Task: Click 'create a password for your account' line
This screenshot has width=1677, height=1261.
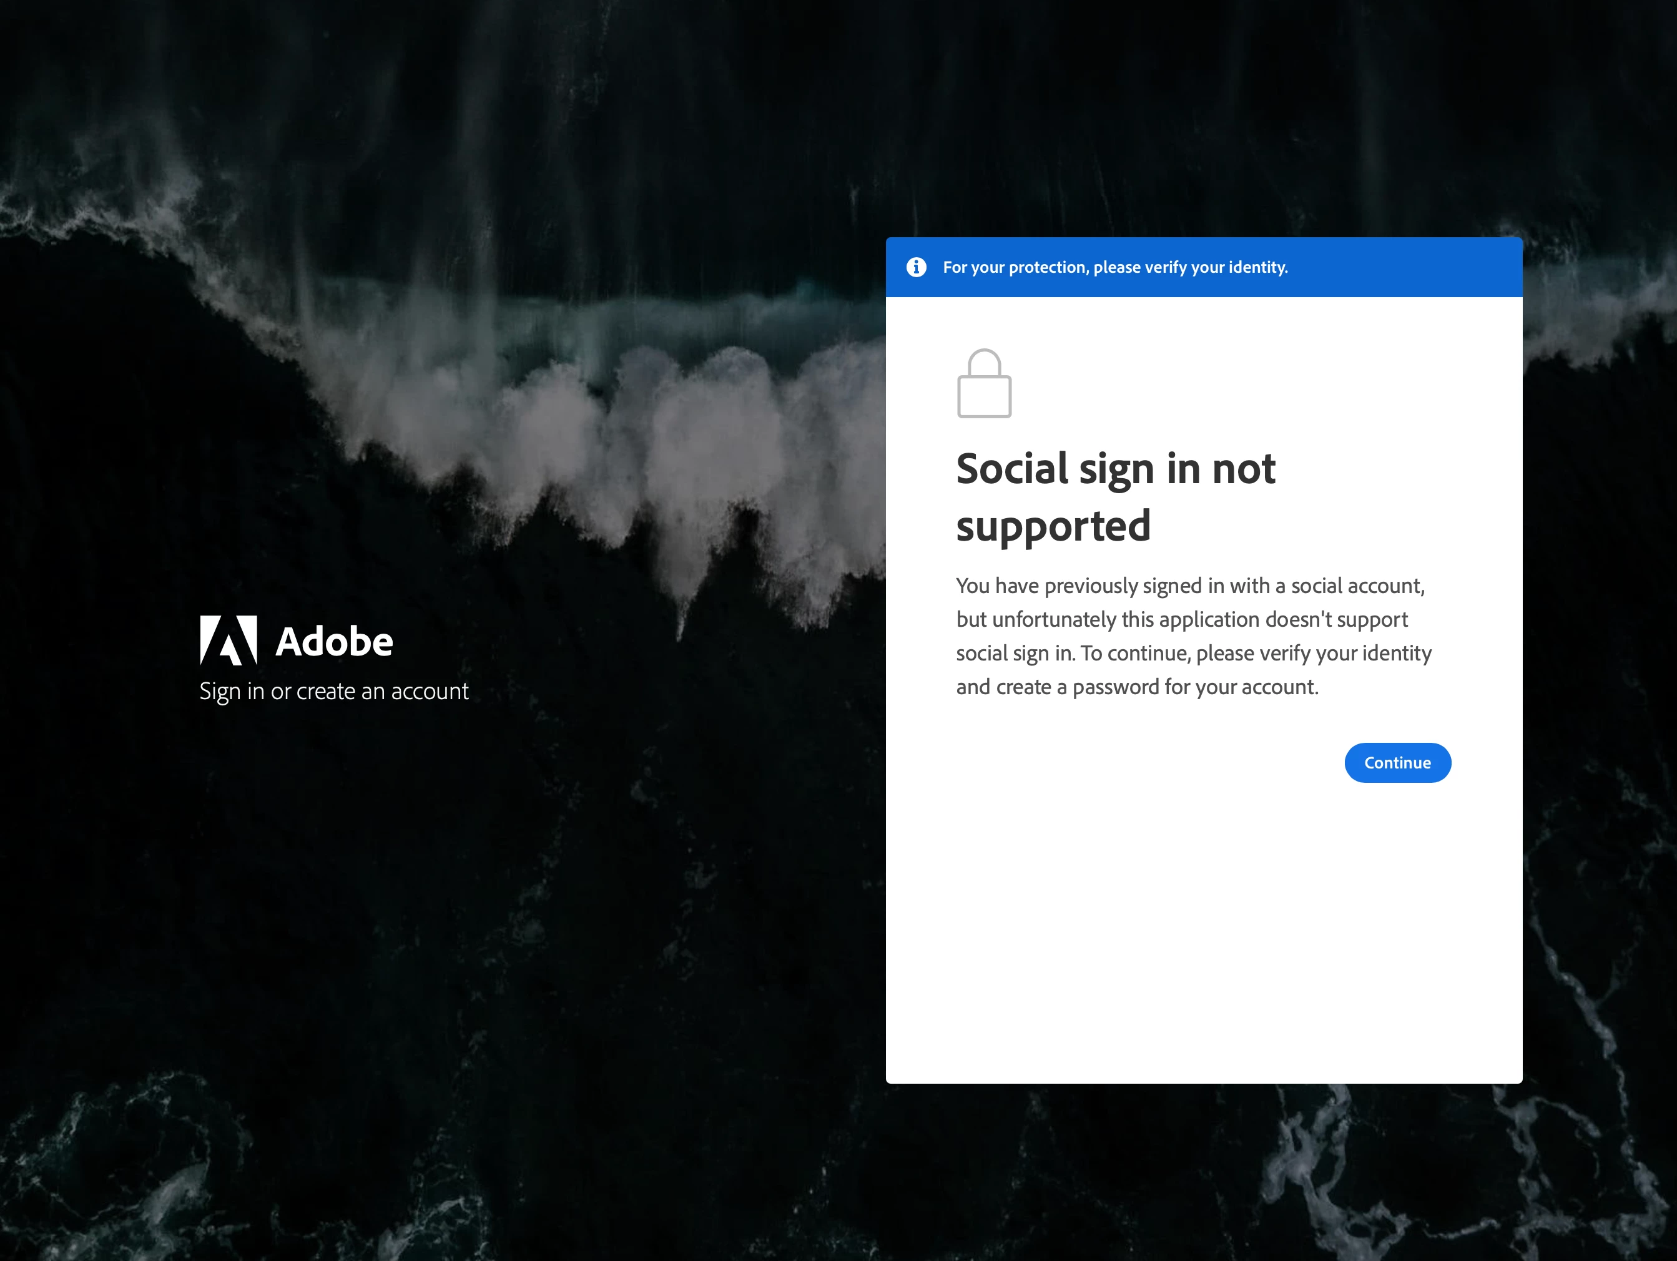Action: (x=1157, y=687)
